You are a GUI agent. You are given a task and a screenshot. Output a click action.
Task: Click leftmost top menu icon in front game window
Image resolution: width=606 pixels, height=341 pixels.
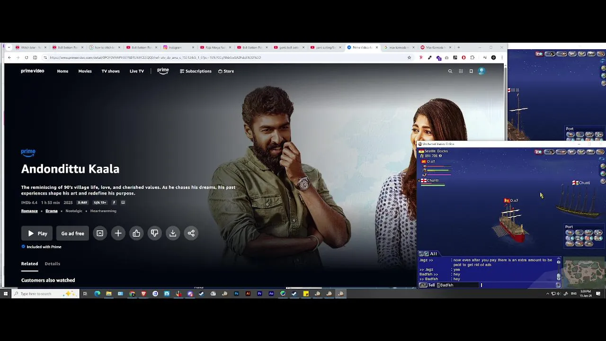(x=538, y=152)
